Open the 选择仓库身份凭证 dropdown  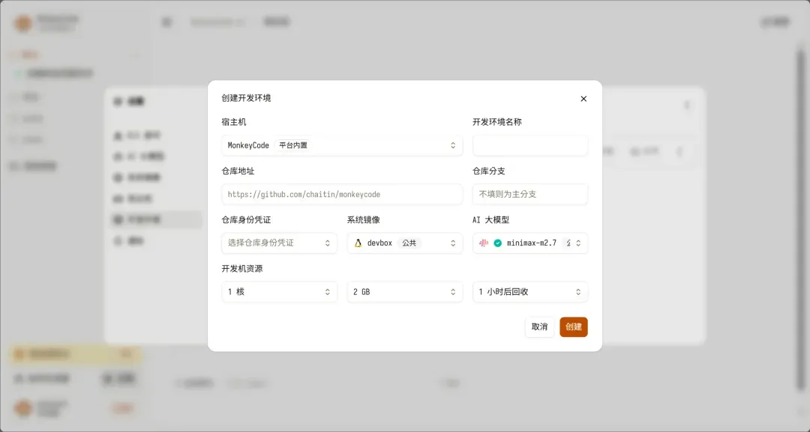pyautogui.click(x=280, y=243)
